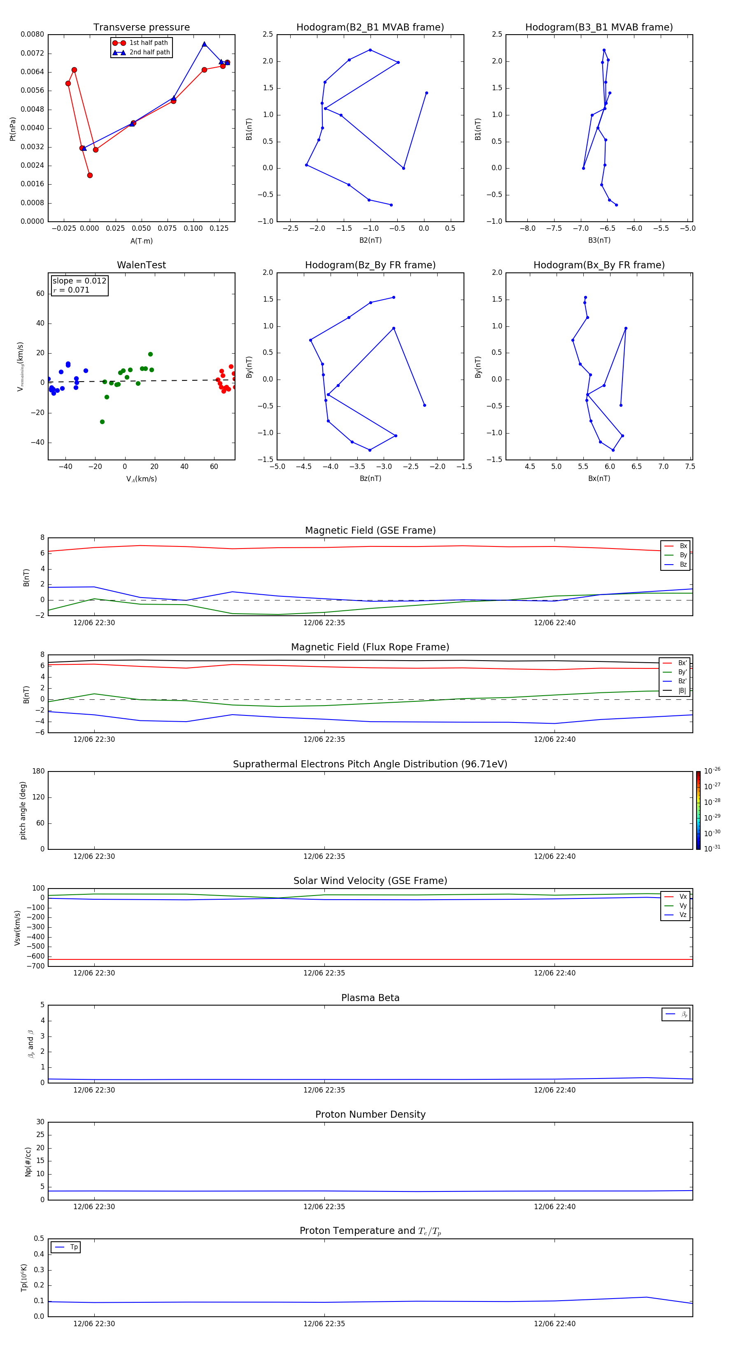Select the Bz' legend entry in Flux Rope plot
The height and width of the screenshot is (1360, 741).
pyautogui.click(x=675, y=682)
